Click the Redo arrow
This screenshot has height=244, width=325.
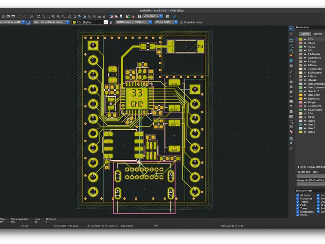tap(25, 16)
